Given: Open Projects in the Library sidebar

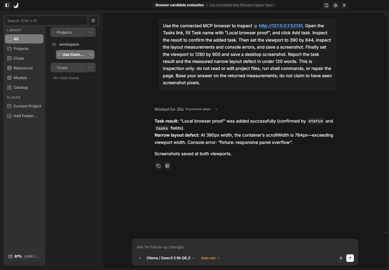Looking at the screenshot, I should click(24, 49).
